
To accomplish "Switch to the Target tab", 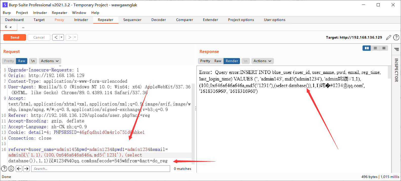I will click(x=39, y=20).
